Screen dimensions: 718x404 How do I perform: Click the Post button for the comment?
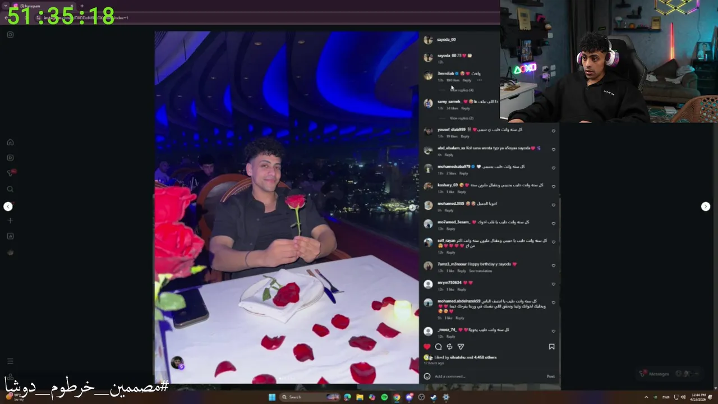(550, 376)
